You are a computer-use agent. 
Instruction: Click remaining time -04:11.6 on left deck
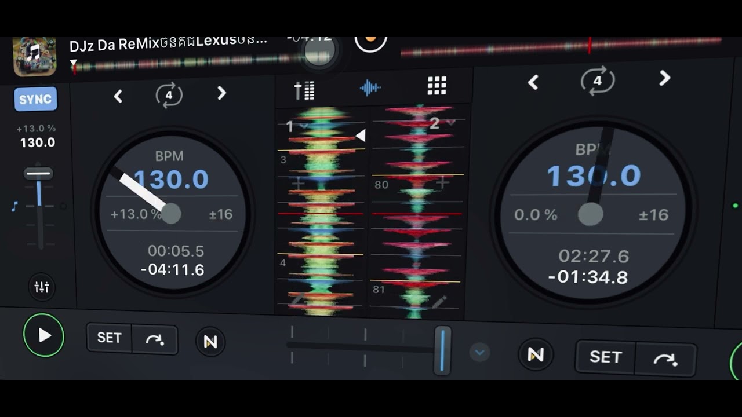click(172, 270)
